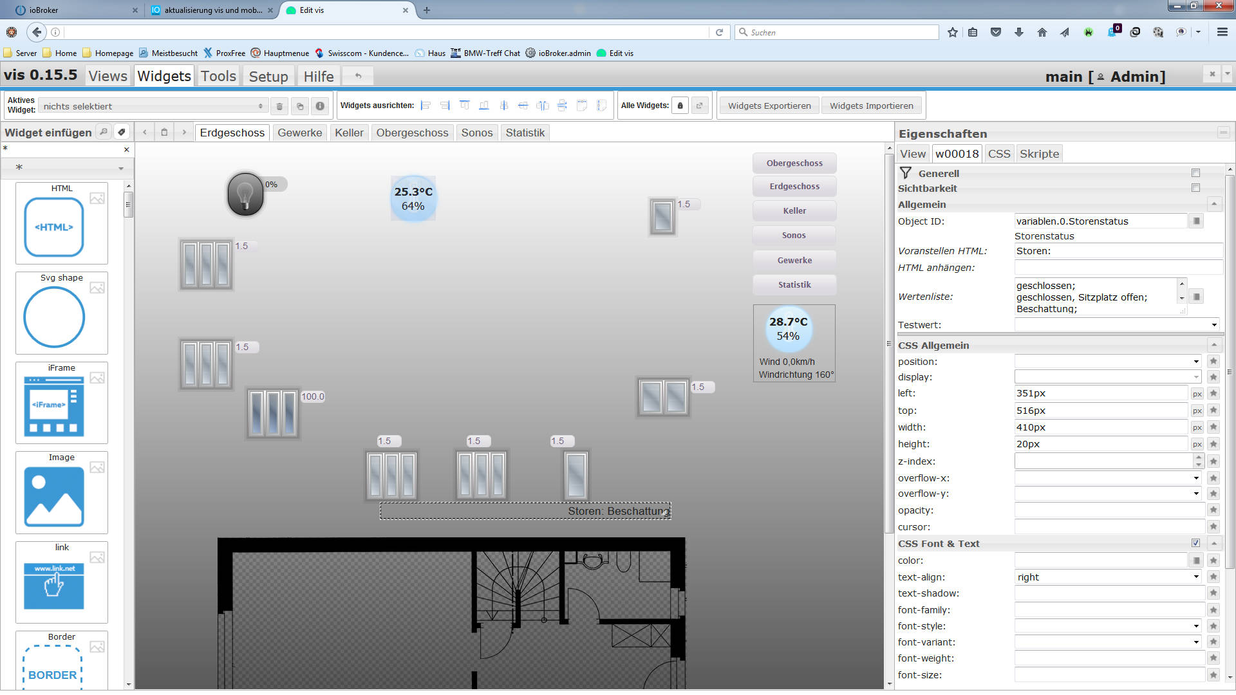Toggle the Generell section checkbox
Image resolution: width=1236 pixels, height=695 pixels.
click(x=1195, y=173)
